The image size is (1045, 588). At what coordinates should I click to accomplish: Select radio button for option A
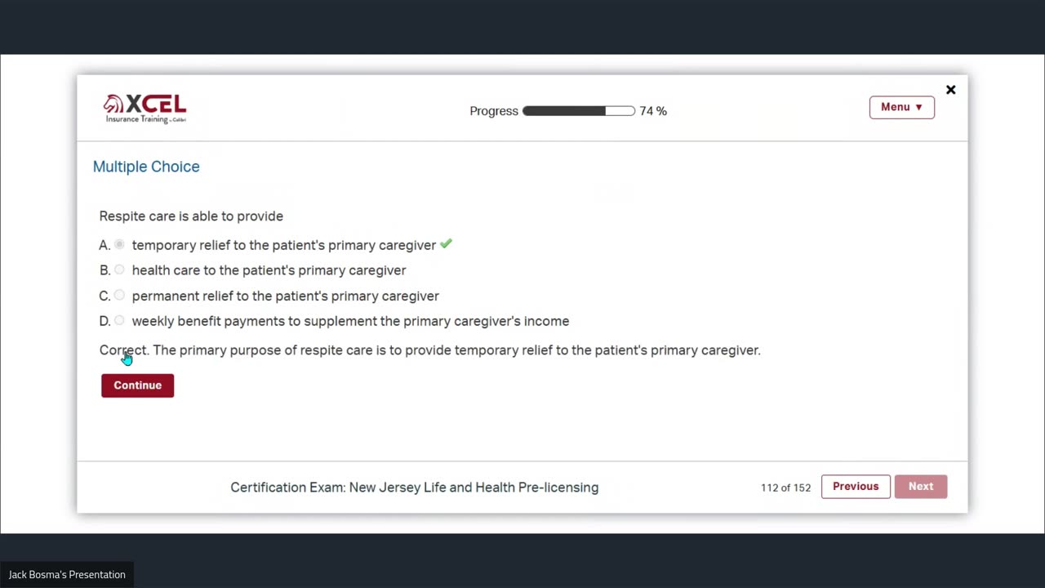click(120, 244)
